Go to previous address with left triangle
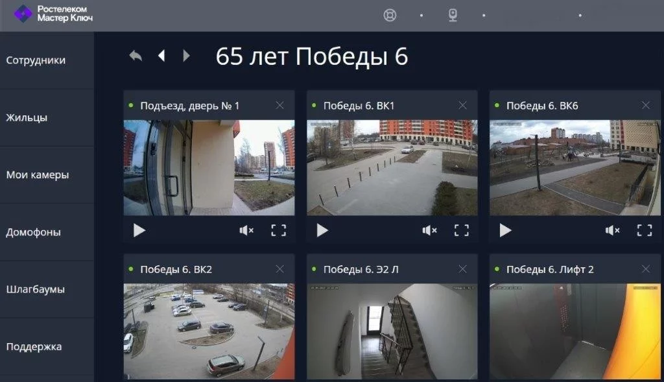 point(161,56)
